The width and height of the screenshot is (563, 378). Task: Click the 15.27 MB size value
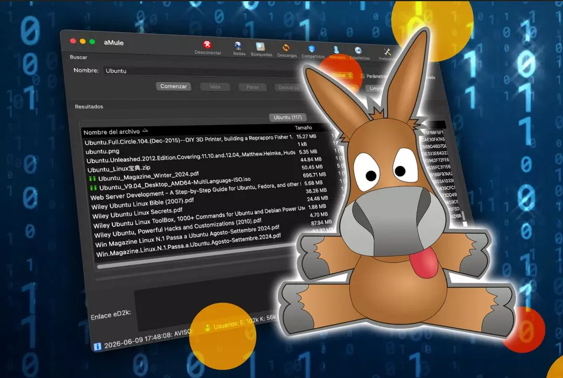[x=306, y=136]
